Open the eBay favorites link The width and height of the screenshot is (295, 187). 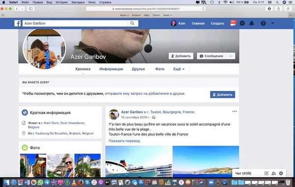pos(147,15)
